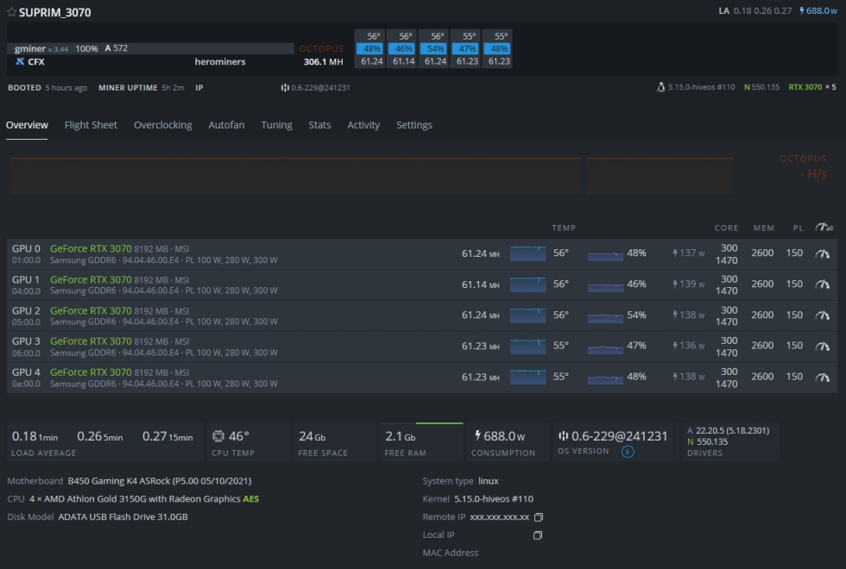Click the power bolt icon in GPU 0 row

pyautogui.click(x=675, y=253)
